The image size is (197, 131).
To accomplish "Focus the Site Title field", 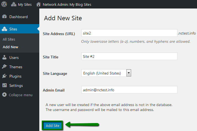I will pos(129,56).
